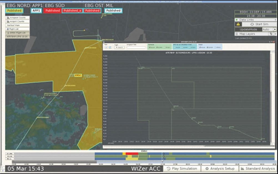Click second filter toggle icon in Vertical View
The height and width of the screenshot is (174, 278).
[x=110, y=48]
